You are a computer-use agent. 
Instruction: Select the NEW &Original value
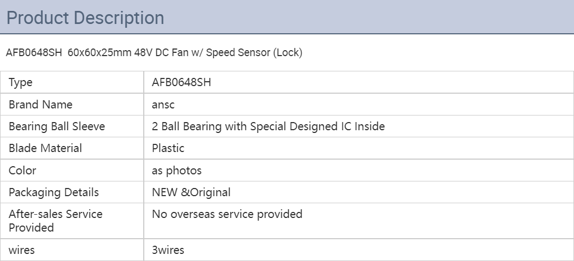pyautogui.click(x=191, y=192)
